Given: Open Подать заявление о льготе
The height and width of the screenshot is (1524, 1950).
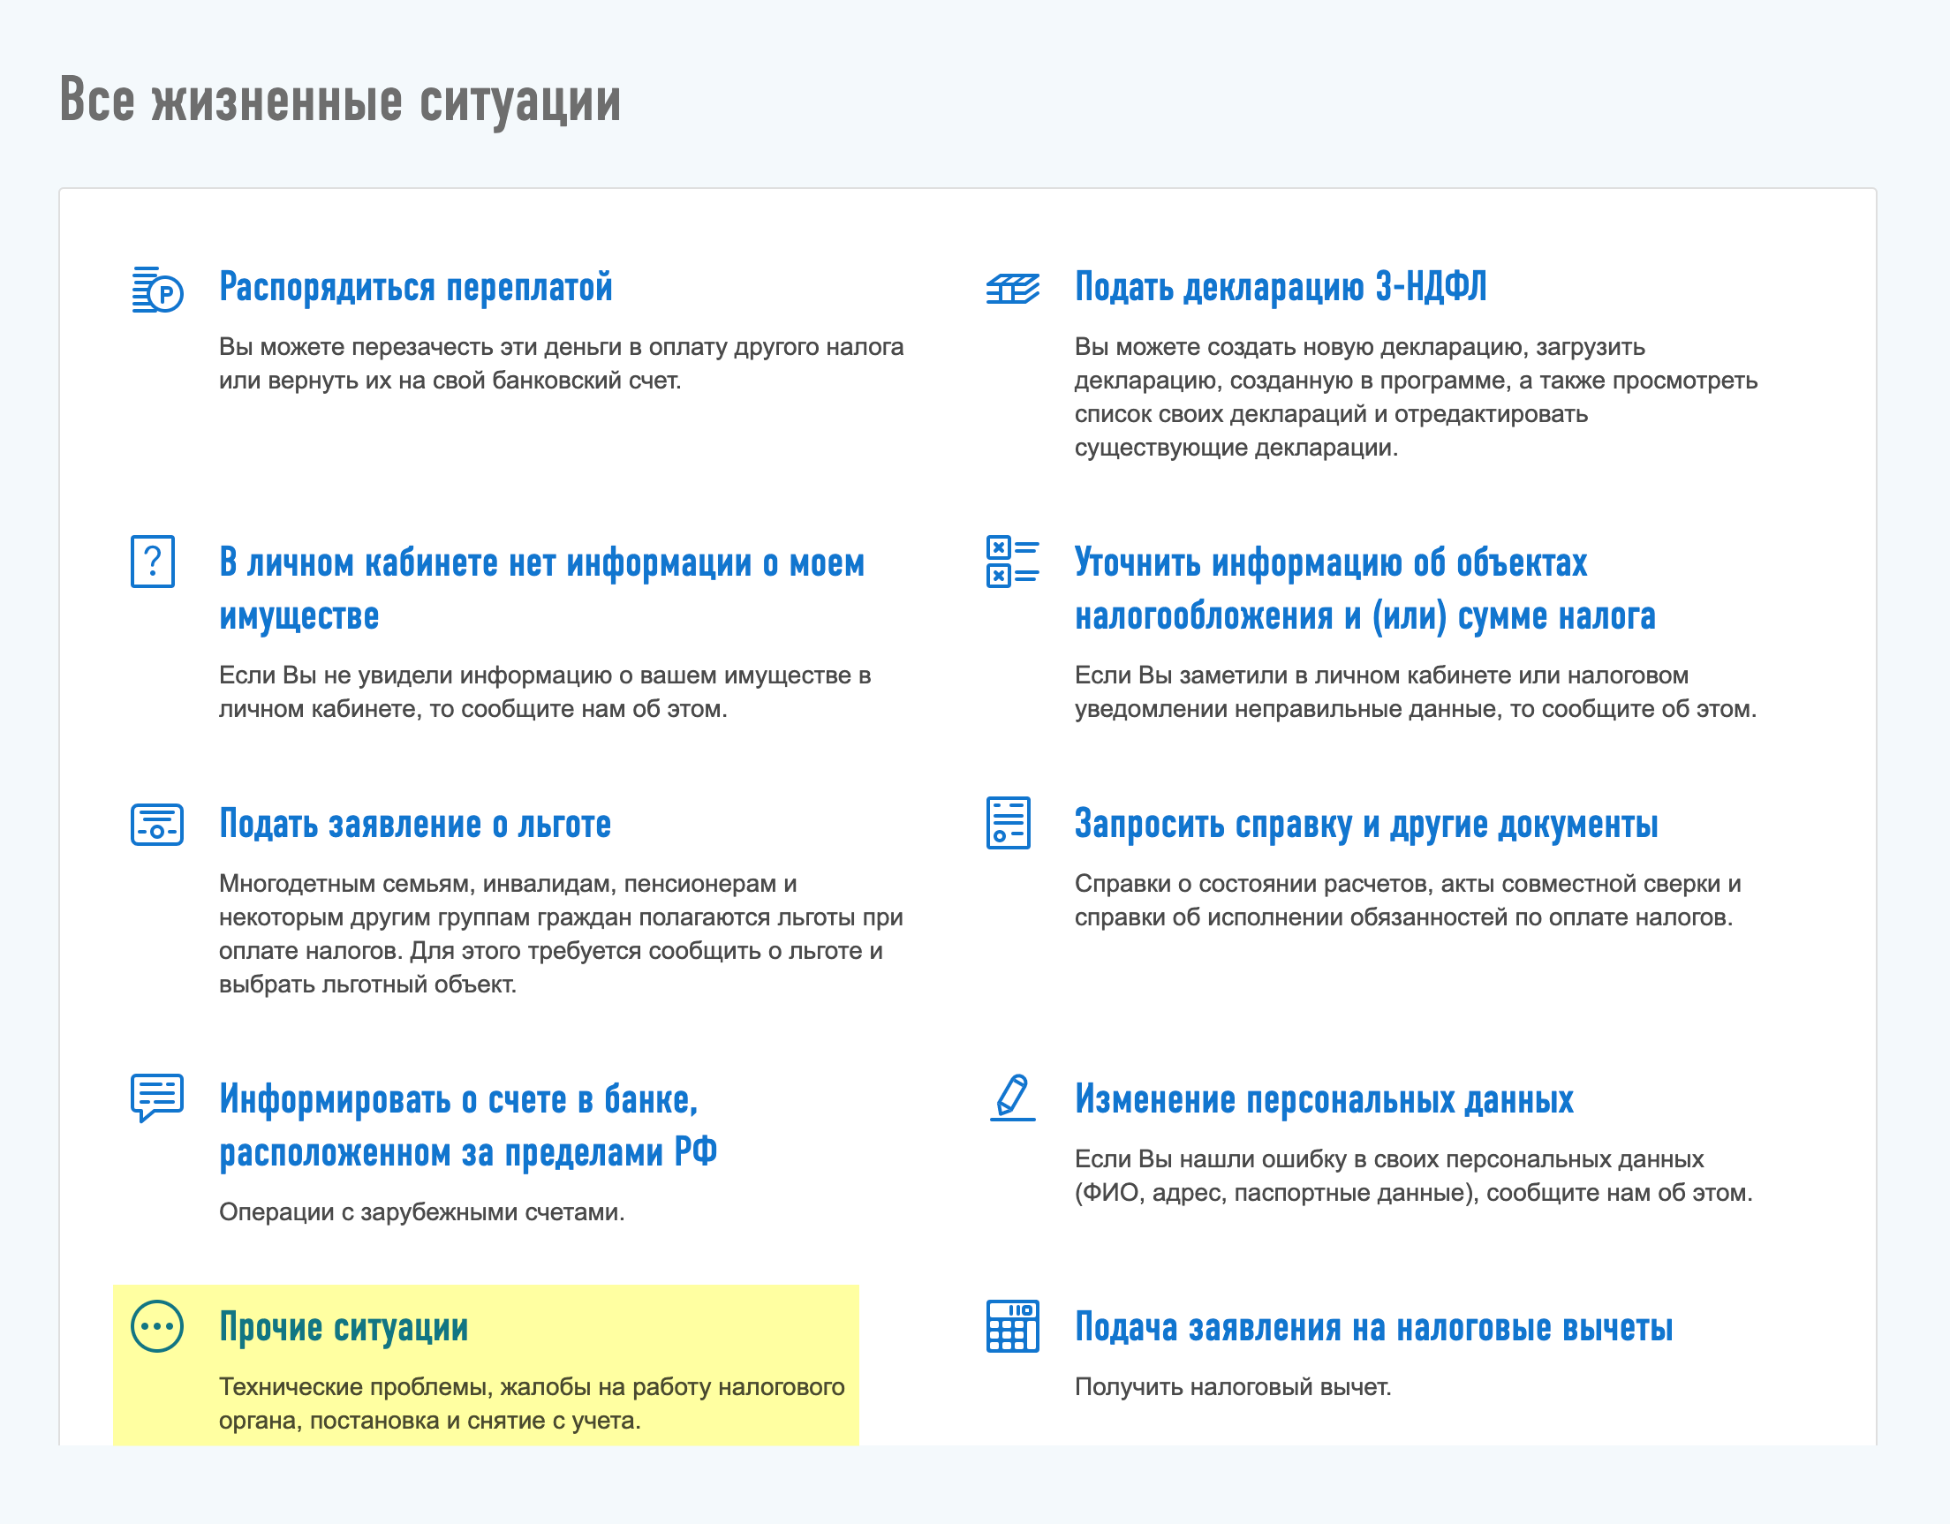Looking at the screenshot, I should pyautogui.click(x=415, y=824).
